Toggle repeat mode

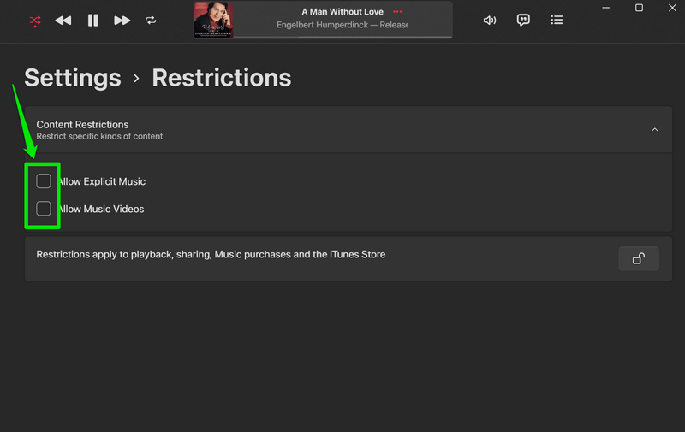pos(151,21)
